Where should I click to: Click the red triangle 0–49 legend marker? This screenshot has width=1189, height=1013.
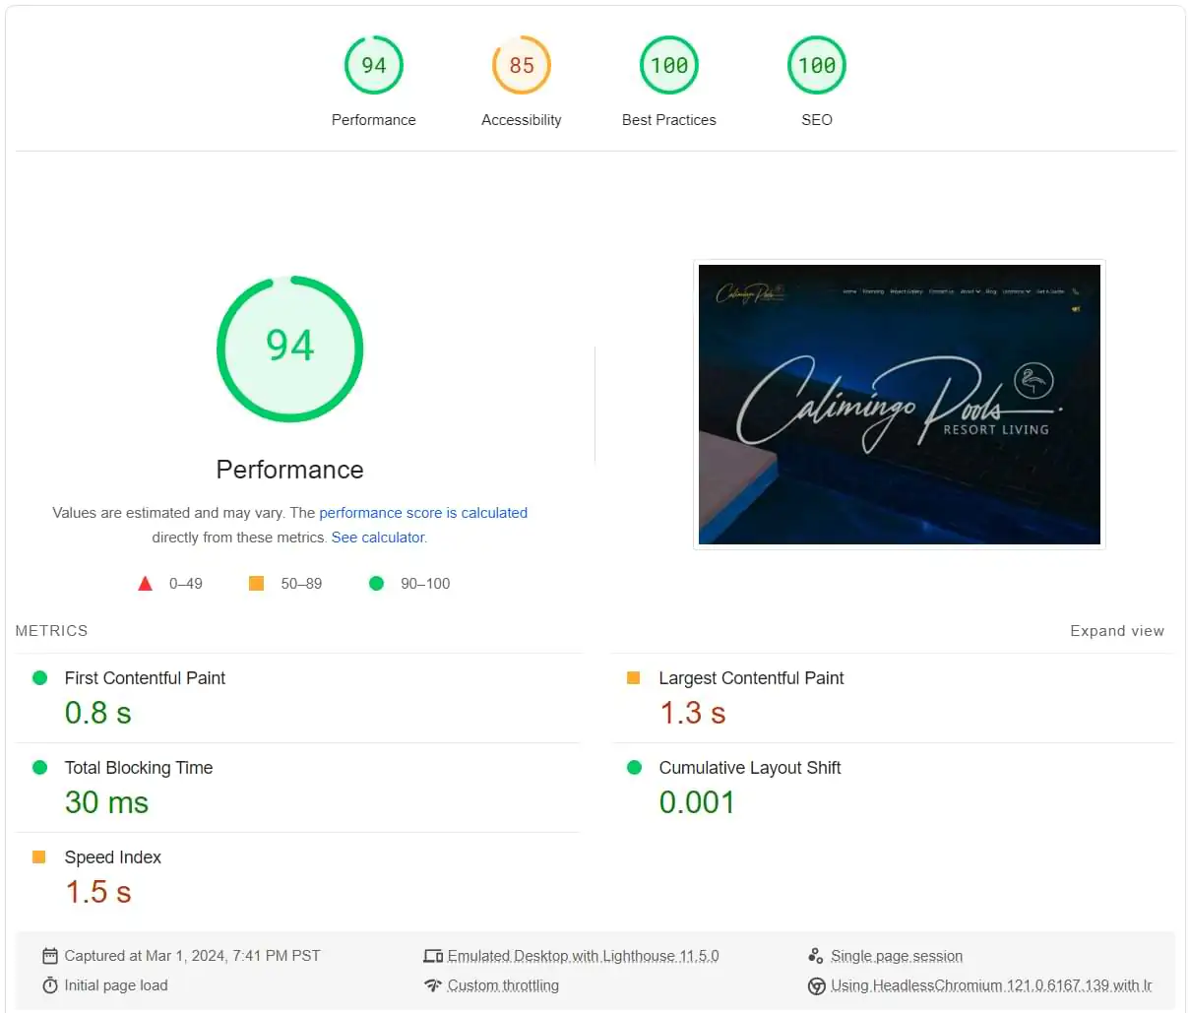point(146,584)
